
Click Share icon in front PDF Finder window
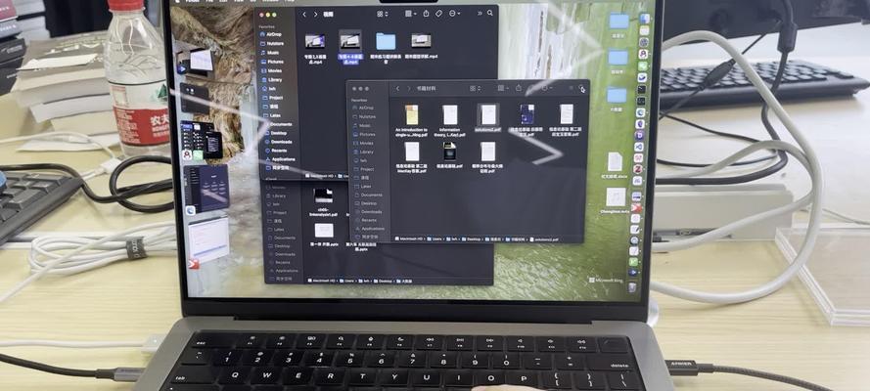click(x=519, y=88)
